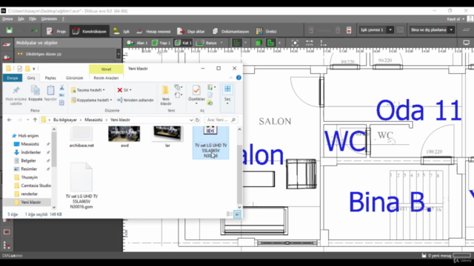Open the Ekle menu in DIALux
The height and width of the screenshot is (266, 474).
pos(33,18)
